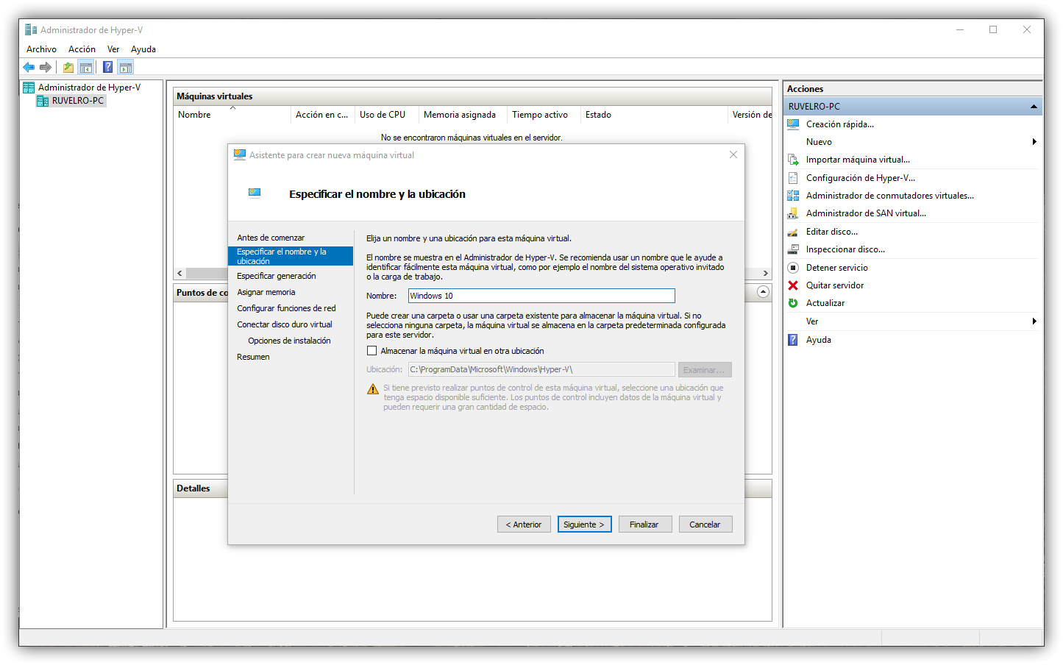
Task: Click the Detener servicio stop icon
Action: point(793,268)
